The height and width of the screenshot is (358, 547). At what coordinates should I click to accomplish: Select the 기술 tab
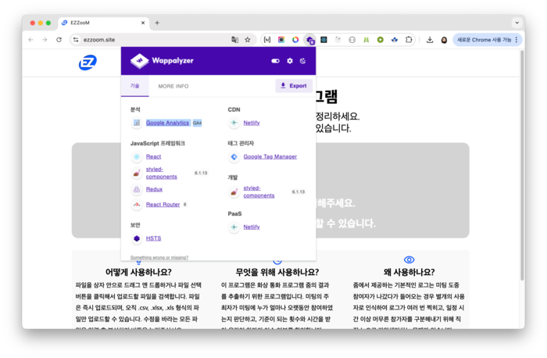pyautogui.click(x=134, y=86)
